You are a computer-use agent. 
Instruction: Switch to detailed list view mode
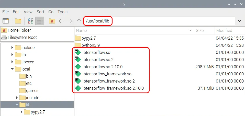tap(40, 21)
